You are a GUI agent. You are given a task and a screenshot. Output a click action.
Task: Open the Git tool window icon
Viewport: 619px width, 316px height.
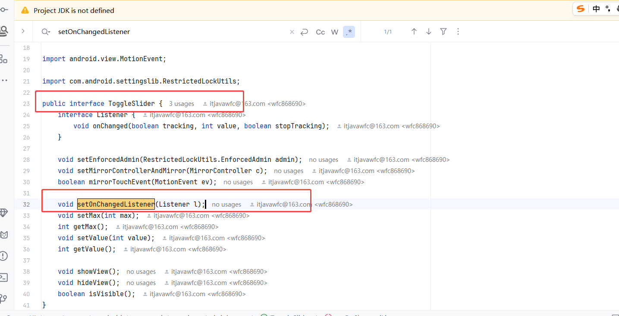[x=3, y=298]
